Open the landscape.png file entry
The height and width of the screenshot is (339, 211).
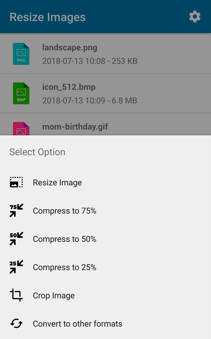coord(105,54)
